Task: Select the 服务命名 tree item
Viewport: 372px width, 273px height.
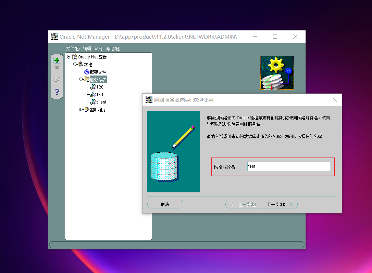Action: coord(98,80)
